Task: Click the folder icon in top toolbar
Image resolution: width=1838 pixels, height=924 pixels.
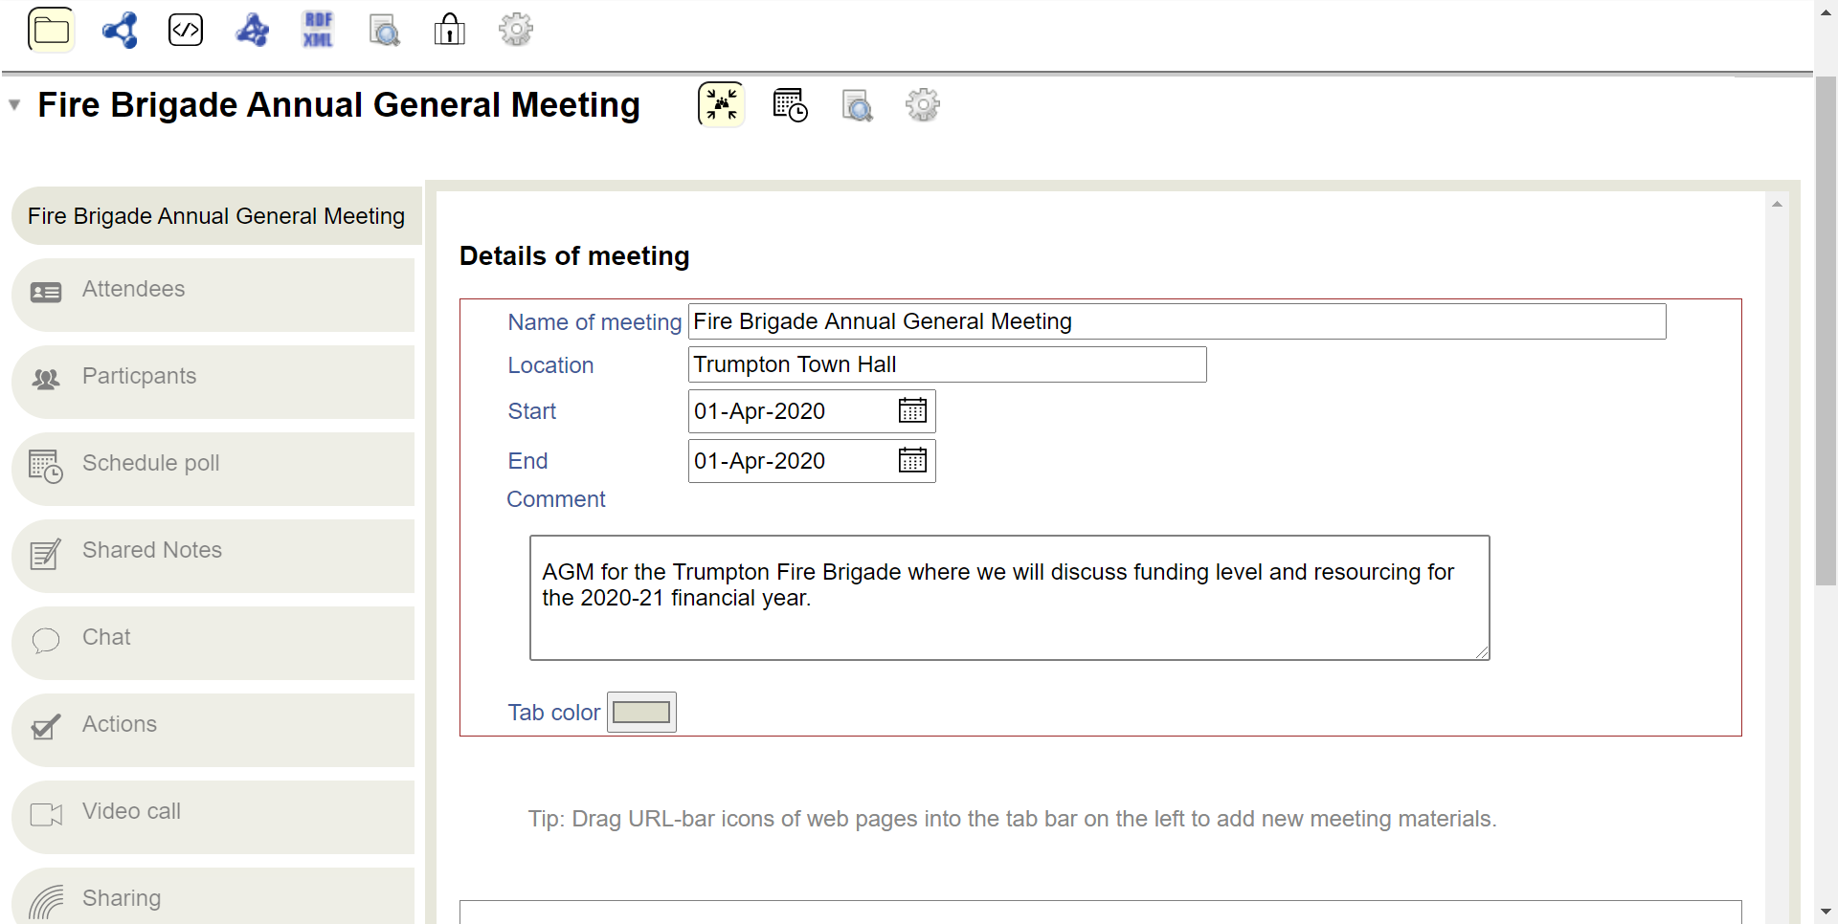Action: tap(51, 30)
